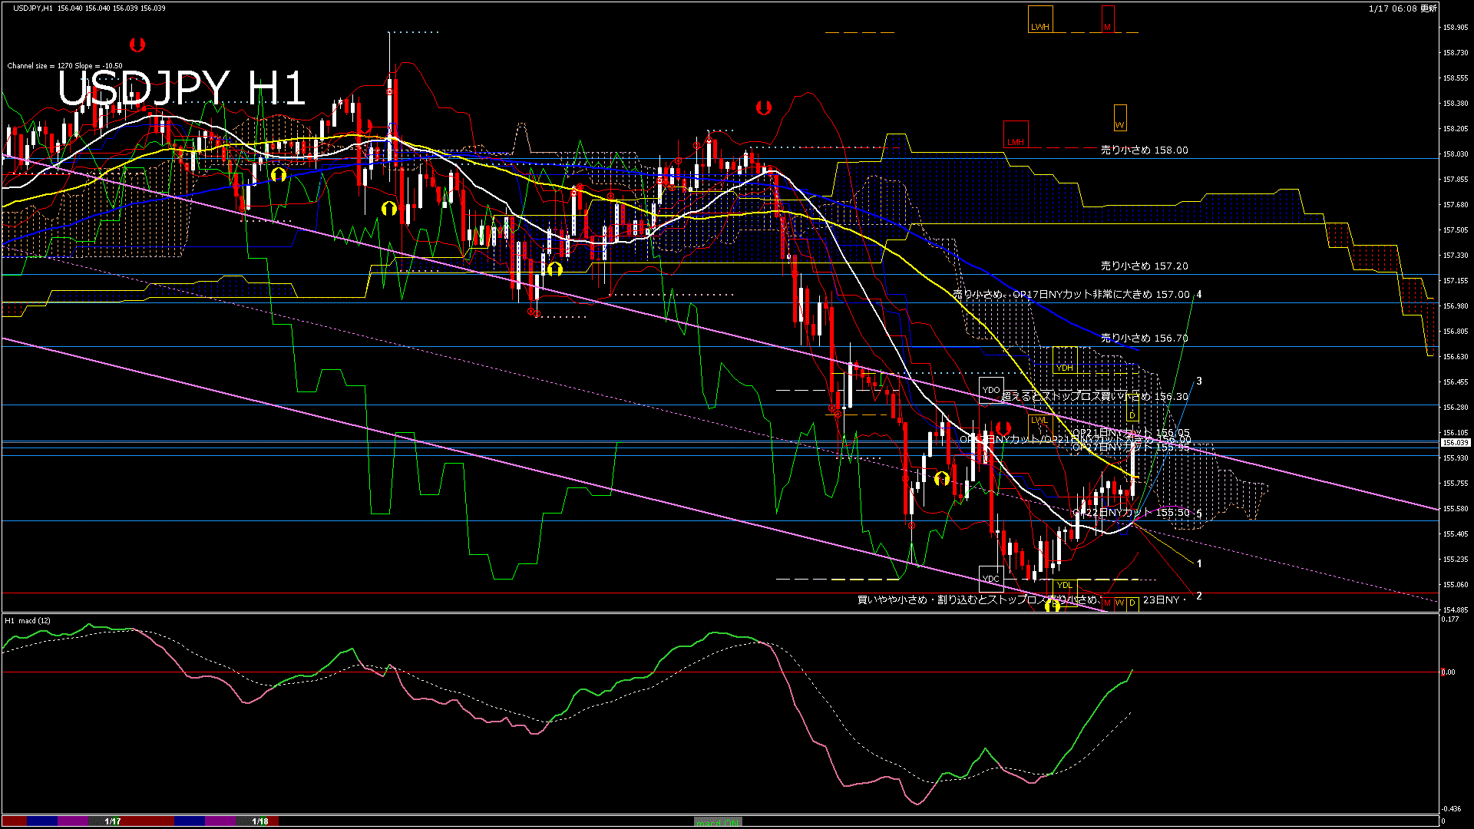Click the 0.177 MACD scale value
The width and height of the screenshot is (1474, 829).
click(x=1450, y=619)
